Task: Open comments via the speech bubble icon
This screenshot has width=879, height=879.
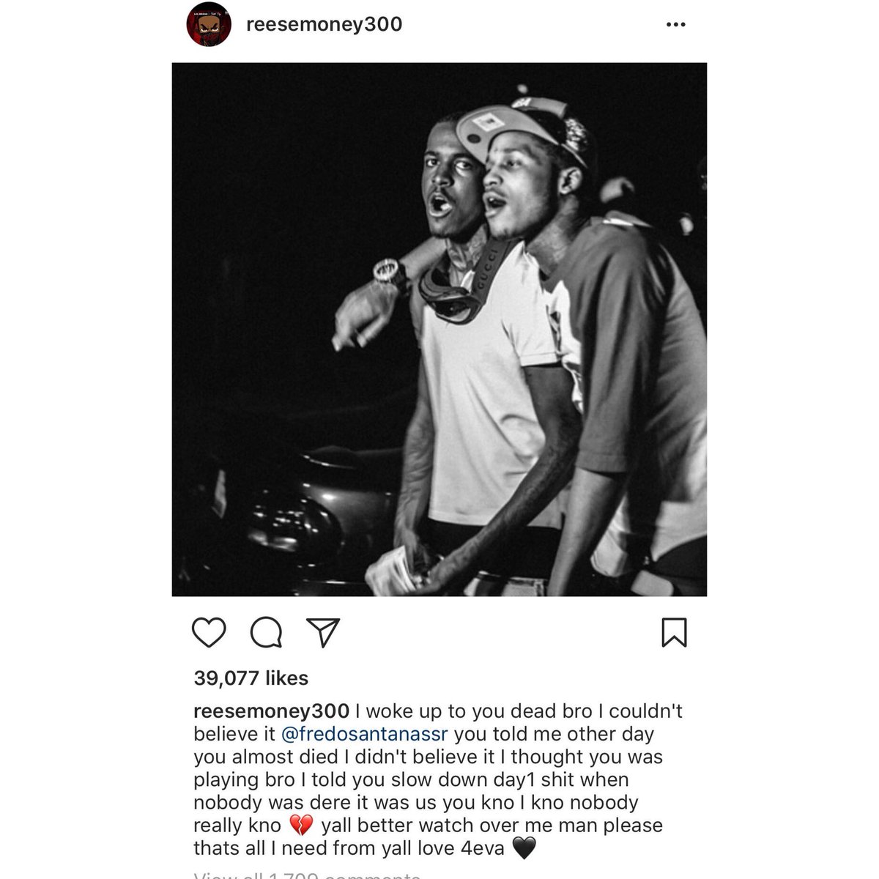Action: (266, 632)
